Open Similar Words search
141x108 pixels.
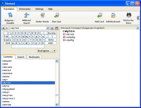pyautogui.click(x=42, y=18)
